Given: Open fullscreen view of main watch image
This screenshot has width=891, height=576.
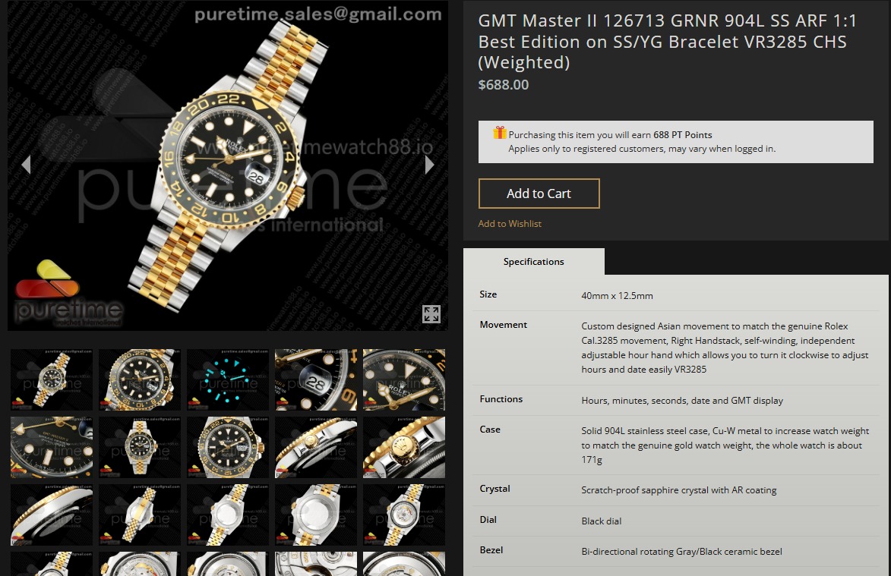Looking at the screenshot, I should coord(431,314).
